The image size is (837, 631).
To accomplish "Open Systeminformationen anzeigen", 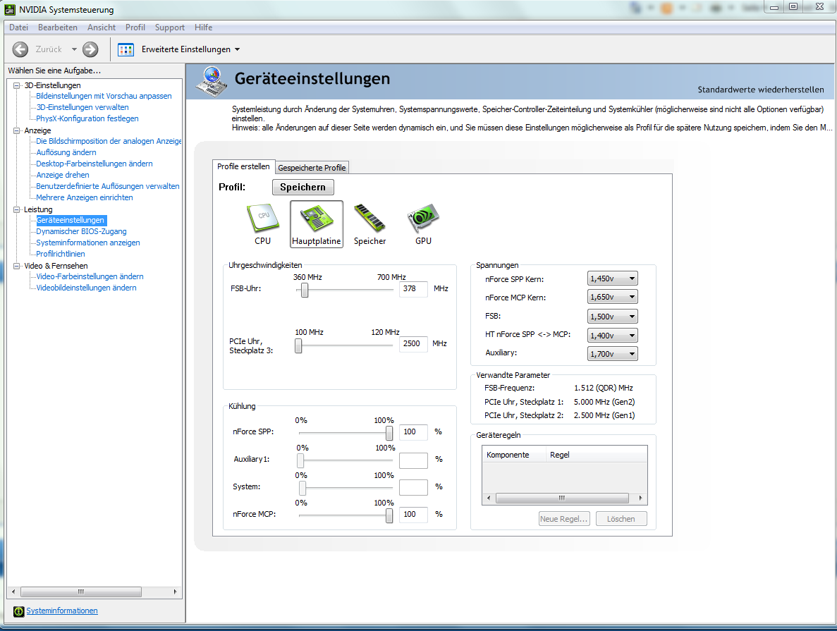I will tap(88, 243).
